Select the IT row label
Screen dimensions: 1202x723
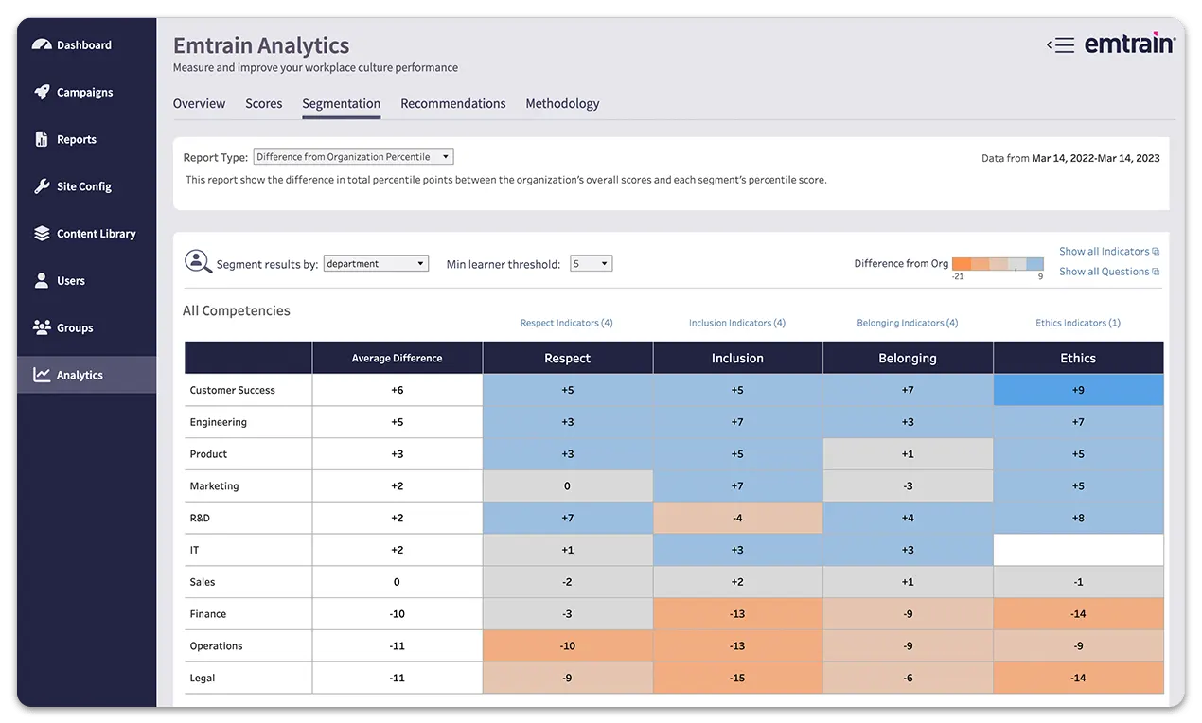coord(194,550)
